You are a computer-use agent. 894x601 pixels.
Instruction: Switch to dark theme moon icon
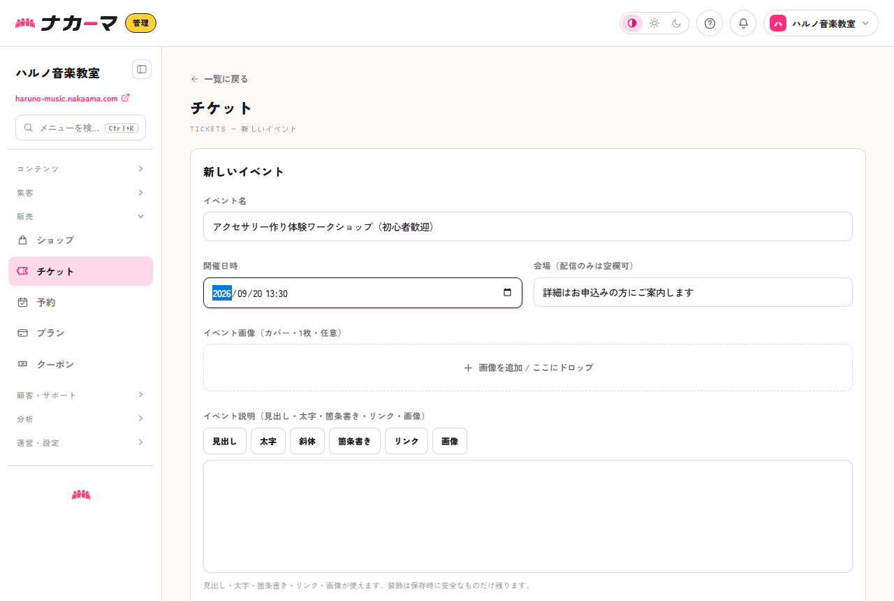tap(677, 23)
